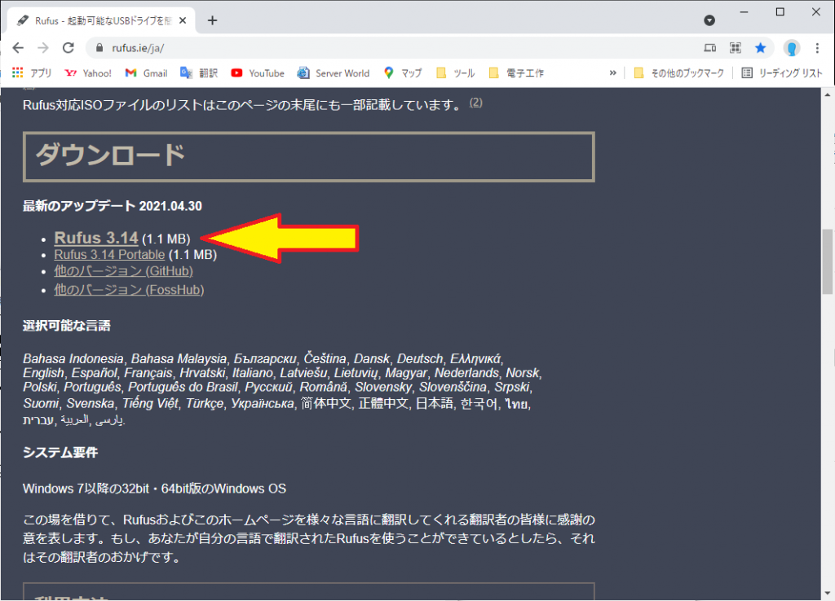835x601 pixels.
Task: Open the Server World bookmark
Action: 334,72
